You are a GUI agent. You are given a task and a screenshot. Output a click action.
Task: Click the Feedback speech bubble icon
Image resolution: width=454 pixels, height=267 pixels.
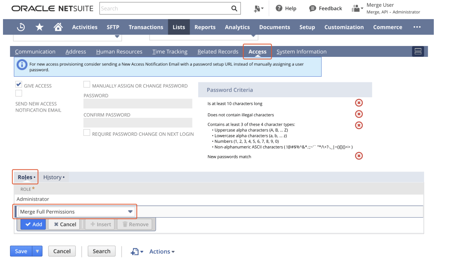tap(313, 8)
